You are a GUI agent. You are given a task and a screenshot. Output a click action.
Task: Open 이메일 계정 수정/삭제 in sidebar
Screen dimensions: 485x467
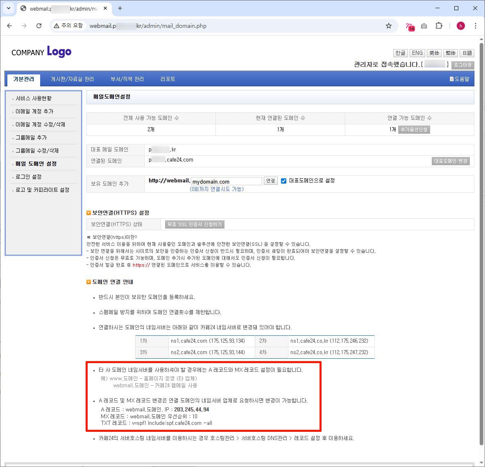coord(40,124)
